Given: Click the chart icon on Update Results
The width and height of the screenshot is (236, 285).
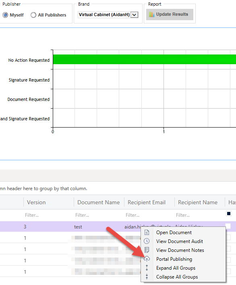Looking at the screenshot, I should pos(152,15).
